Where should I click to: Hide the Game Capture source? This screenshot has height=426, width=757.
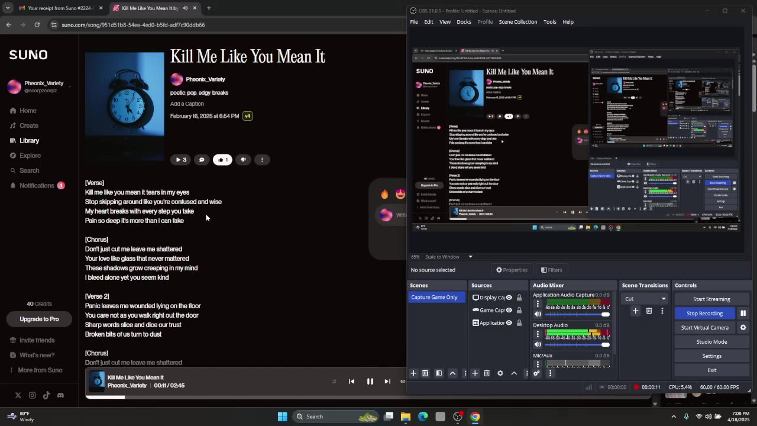point(509,310)
